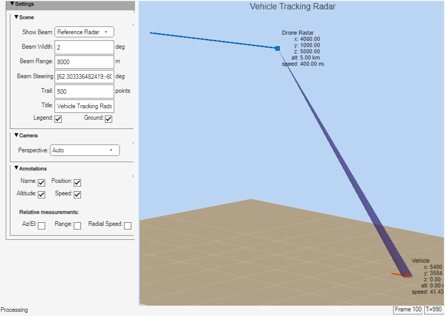Collapse the Annotations section triangle
Image resolution: width=445 pixels, height=316 pixels.
17,168
